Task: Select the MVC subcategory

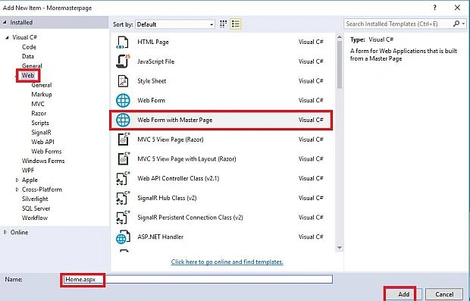Action: coord(38,104)
